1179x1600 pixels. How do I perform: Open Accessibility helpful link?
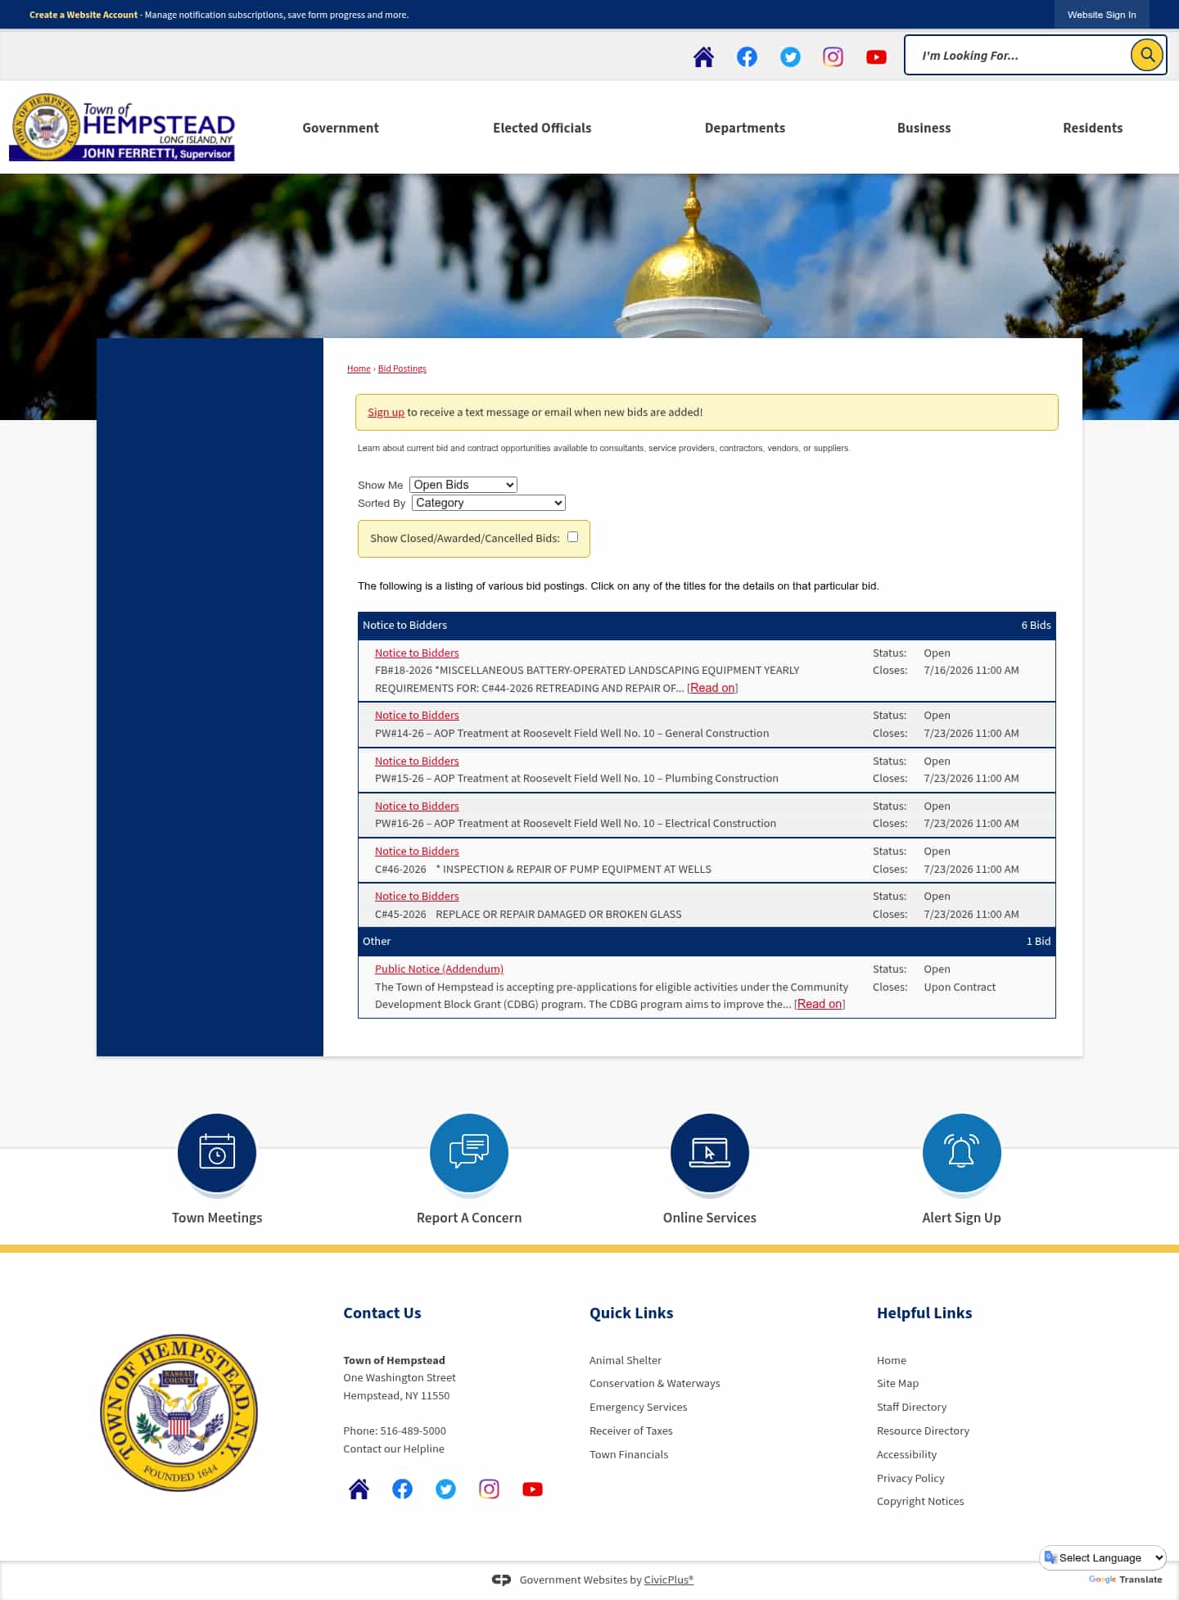pos(906,1454)
